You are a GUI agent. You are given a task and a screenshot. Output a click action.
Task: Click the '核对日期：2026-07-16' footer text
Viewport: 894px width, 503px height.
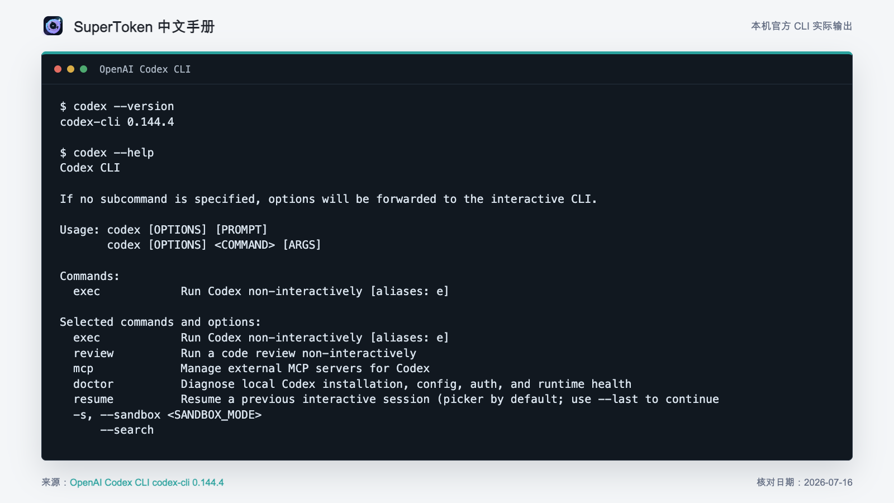click(x=805, y=482)
